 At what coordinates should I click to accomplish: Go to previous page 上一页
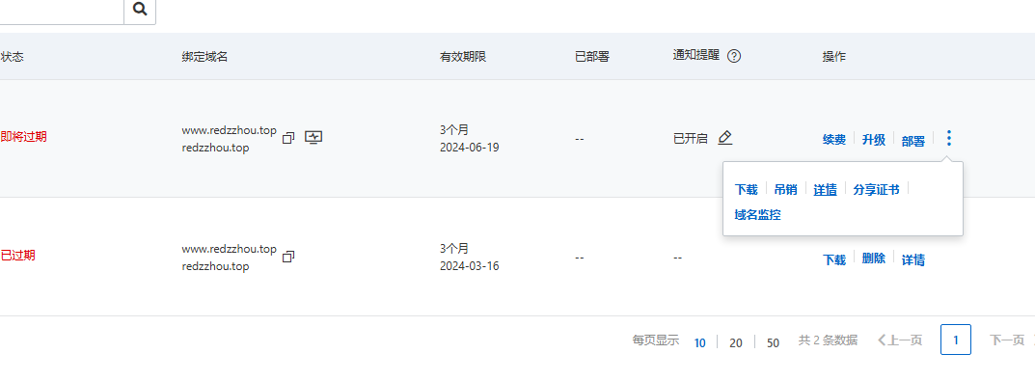tap(900, 340)
